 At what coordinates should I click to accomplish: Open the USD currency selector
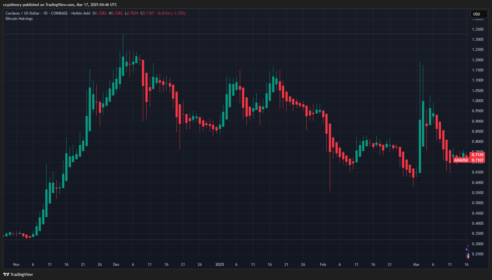click(478, 14)
